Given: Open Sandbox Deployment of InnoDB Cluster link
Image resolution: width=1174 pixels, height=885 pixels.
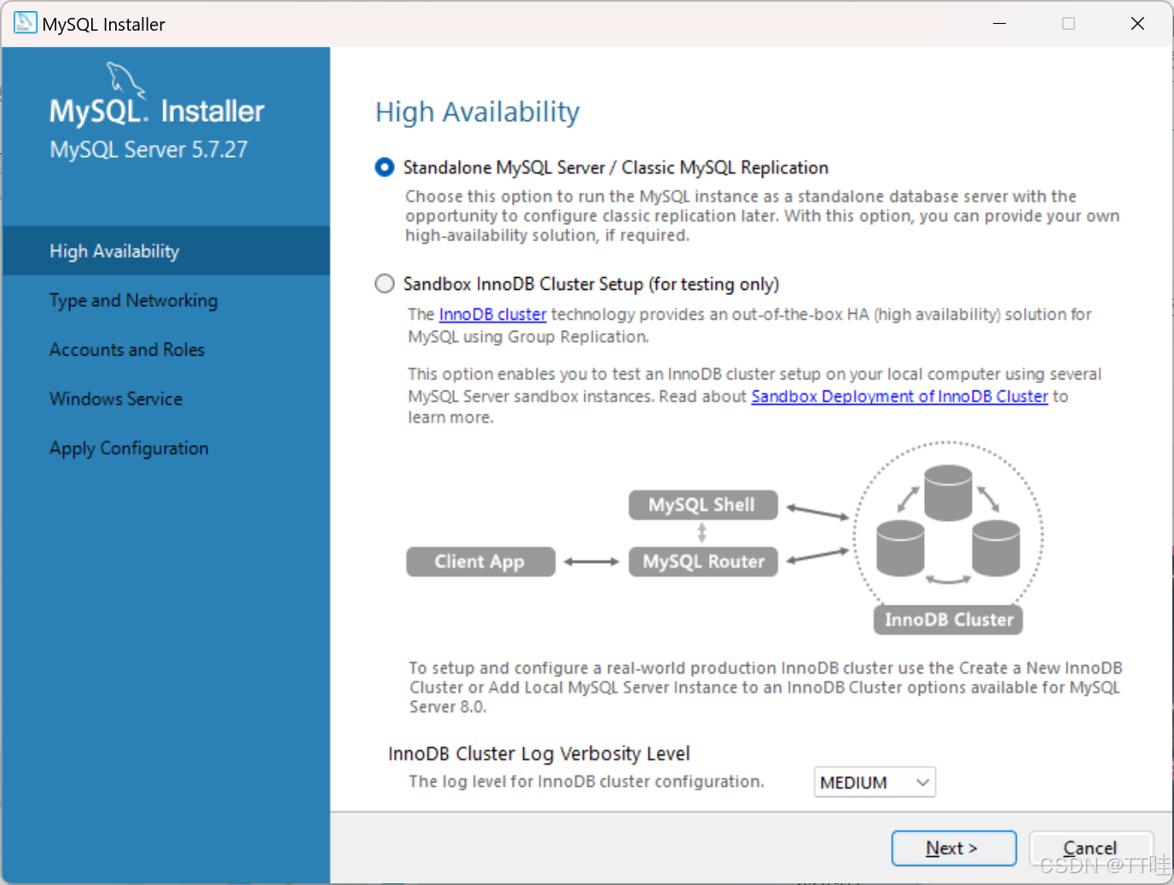Looking at the screenshot, I should click(x=899, y=396).
